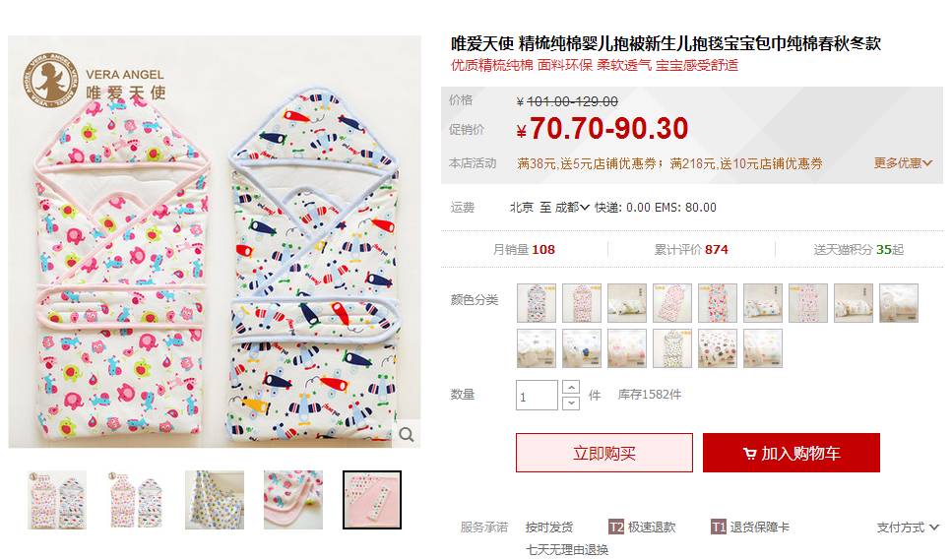Click the Vera Angel brand logo
The image size is (952, 559).
[95, 82]
